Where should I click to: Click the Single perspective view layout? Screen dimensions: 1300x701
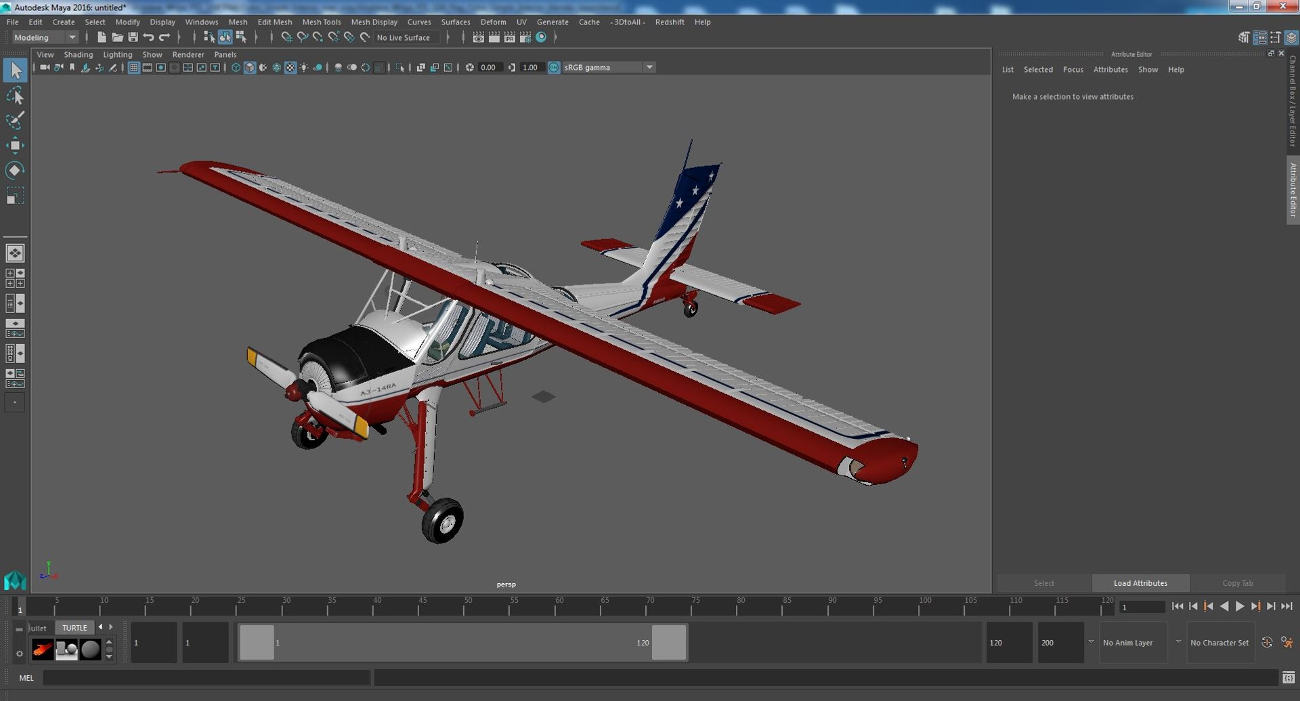[15, 253]
